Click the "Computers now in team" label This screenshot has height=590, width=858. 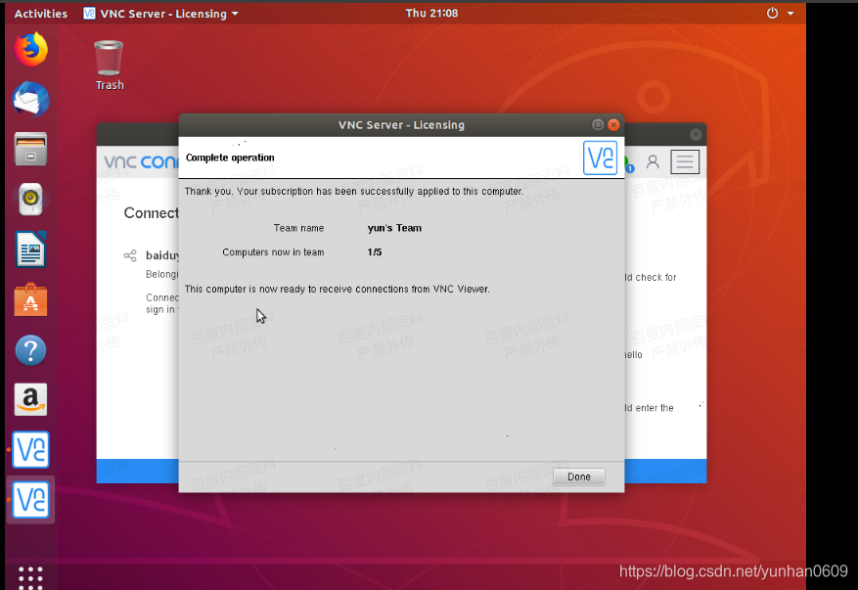(x=273, y=252)
